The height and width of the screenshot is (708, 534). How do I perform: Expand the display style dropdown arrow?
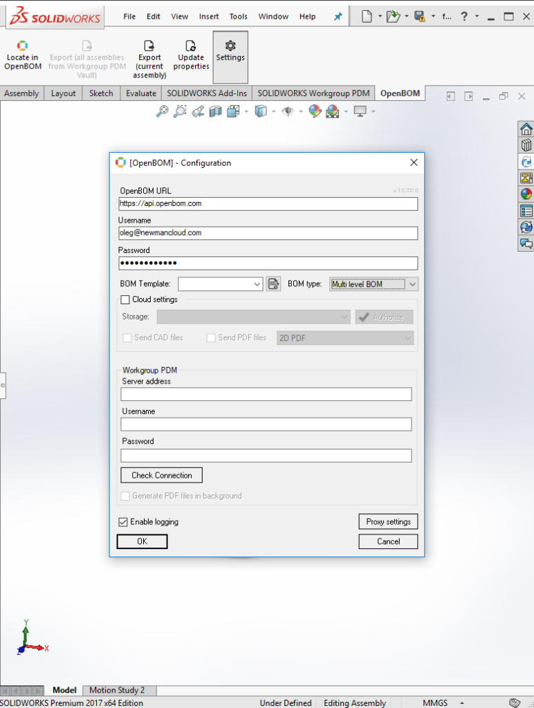(x=274, y=111)
